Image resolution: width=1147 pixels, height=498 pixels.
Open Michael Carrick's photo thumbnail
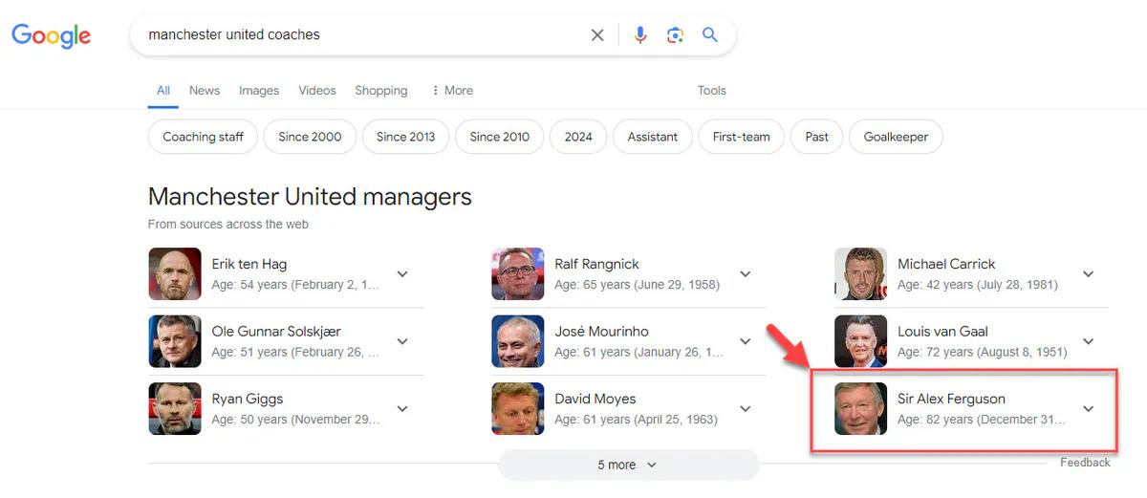pos(860,274)
